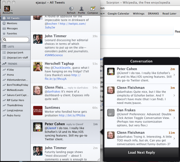Open Glenn Fleishman's 11m tweet chevron
Screen dimensions: 180x162
coord(174,138)
